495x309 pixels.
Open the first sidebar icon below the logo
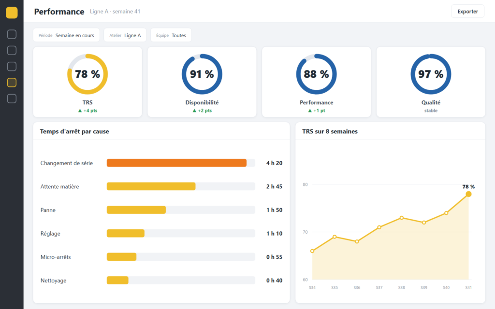12,34
